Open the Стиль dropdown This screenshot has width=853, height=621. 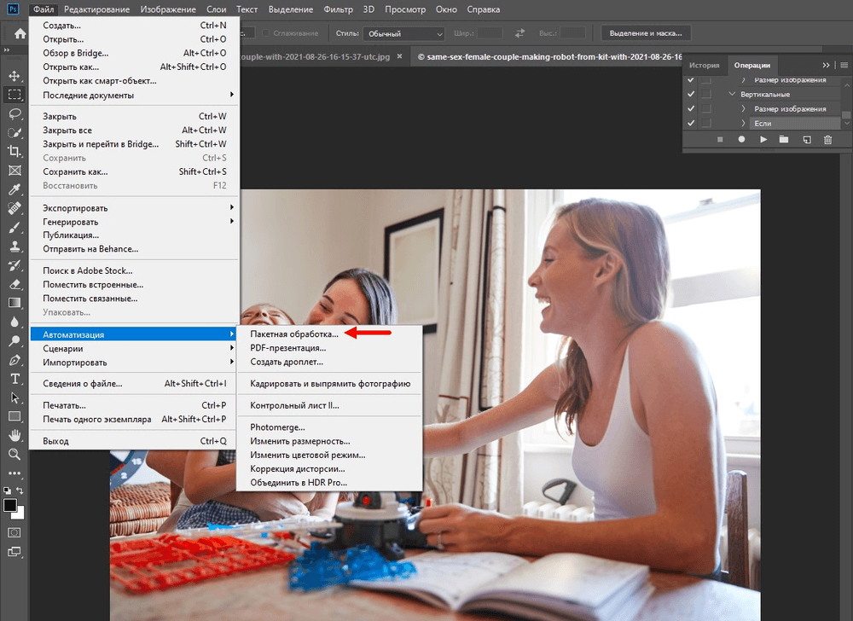[x=404, y=34]
